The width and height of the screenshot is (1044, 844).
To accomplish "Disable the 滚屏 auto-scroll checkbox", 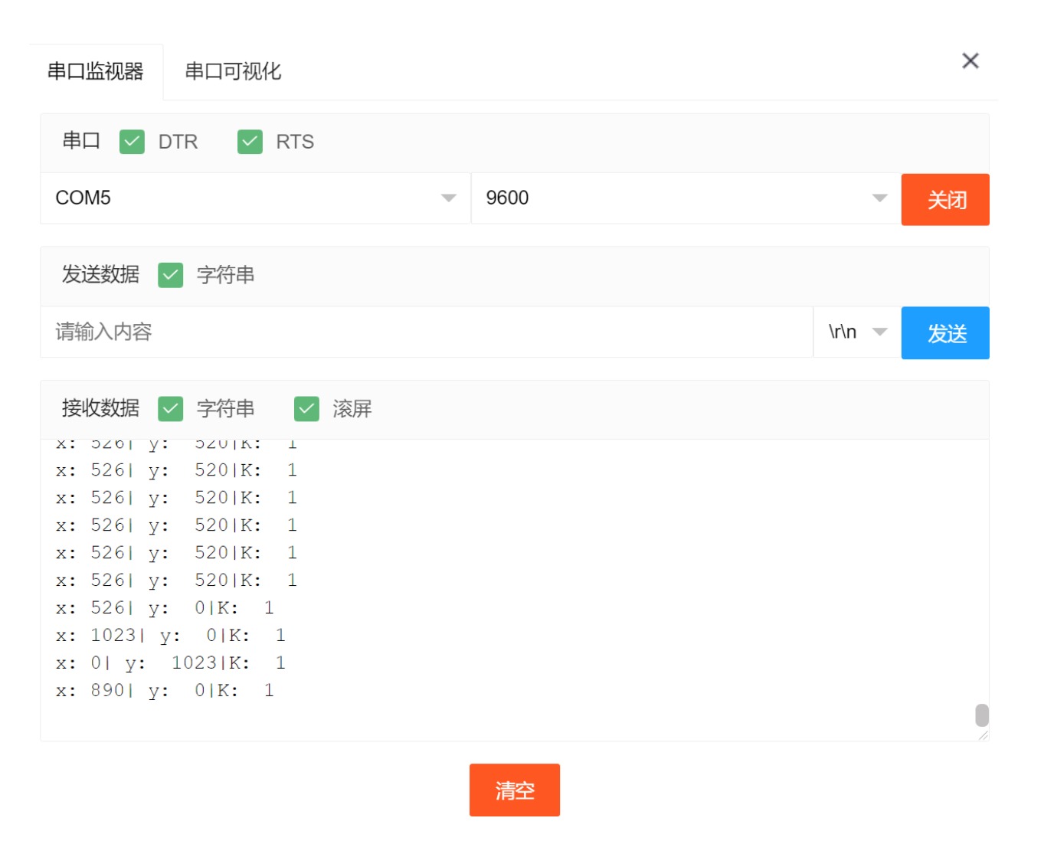I will click(306, 409).
